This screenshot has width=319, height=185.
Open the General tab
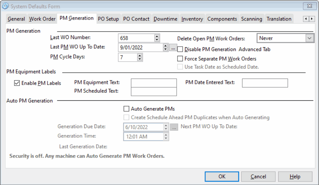tap(16, 19)
